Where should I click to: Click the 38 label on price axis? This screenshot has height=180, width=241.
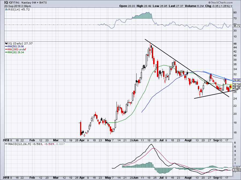[235, 60]
